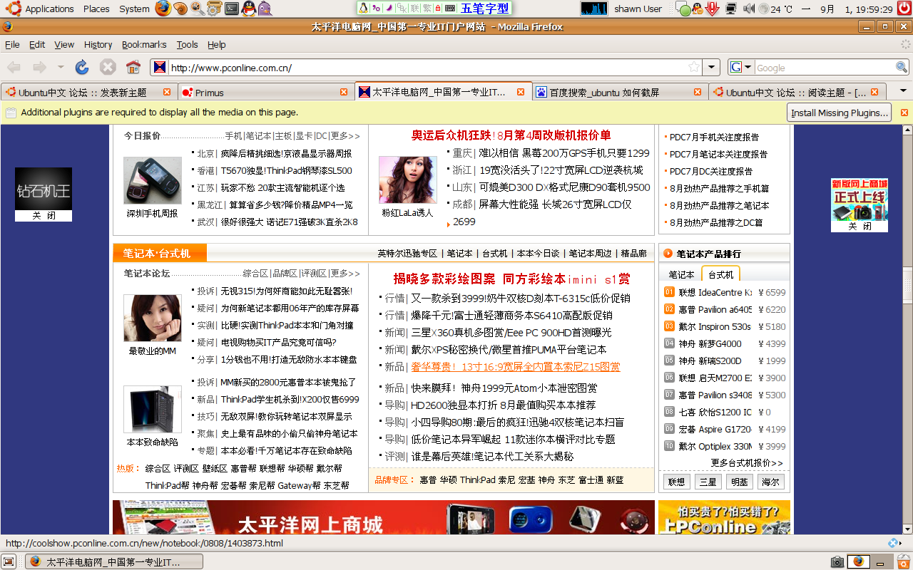Switch to the Ubuntu中文 发表新主题 tab
This screenshot has width=913, height=570.
click(x=88, y=92)
